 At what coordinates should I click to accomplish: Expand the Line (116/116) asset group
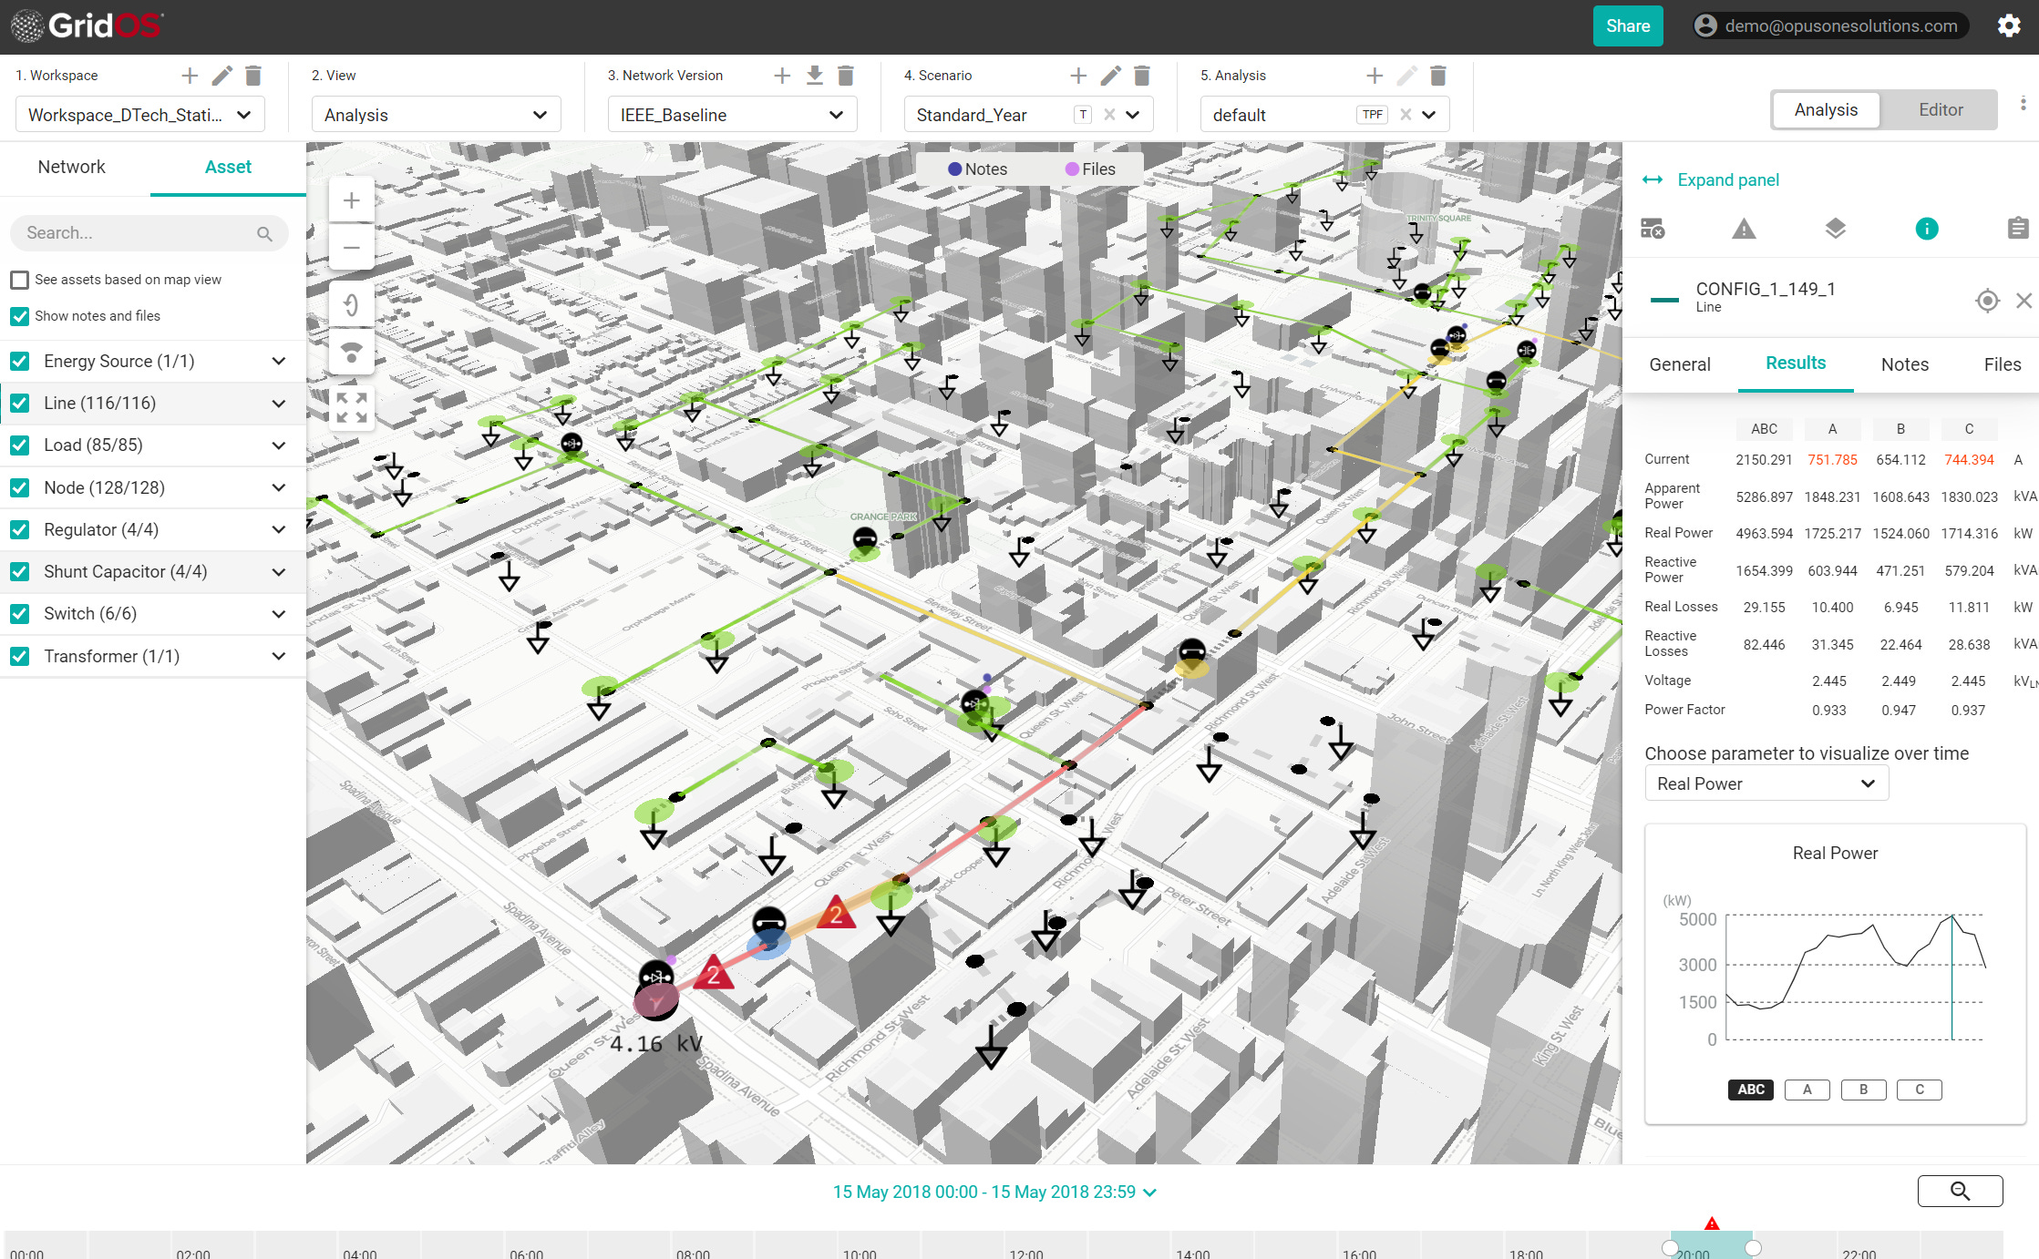[279, 404]
